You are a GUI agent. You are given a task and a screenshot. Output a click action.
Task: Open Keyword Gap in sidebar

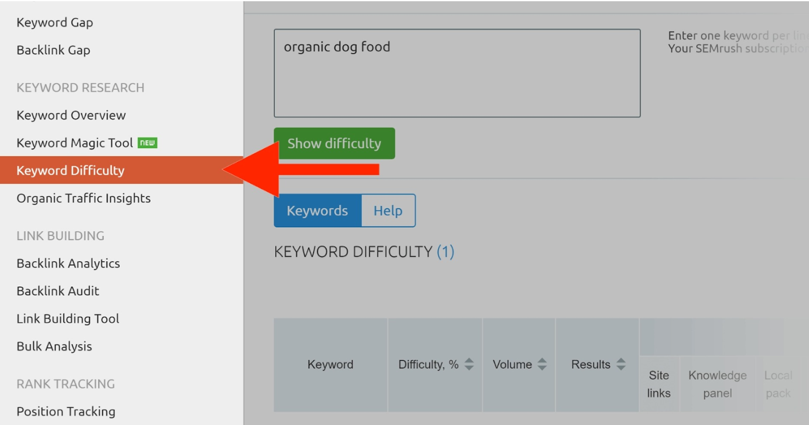click(55, 23)
